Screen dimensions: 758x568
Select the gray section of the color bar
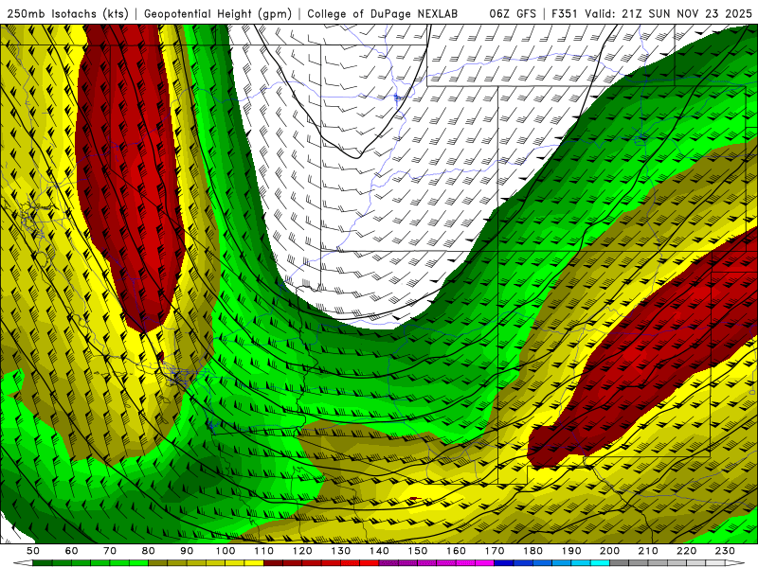(x=668, y=563)
